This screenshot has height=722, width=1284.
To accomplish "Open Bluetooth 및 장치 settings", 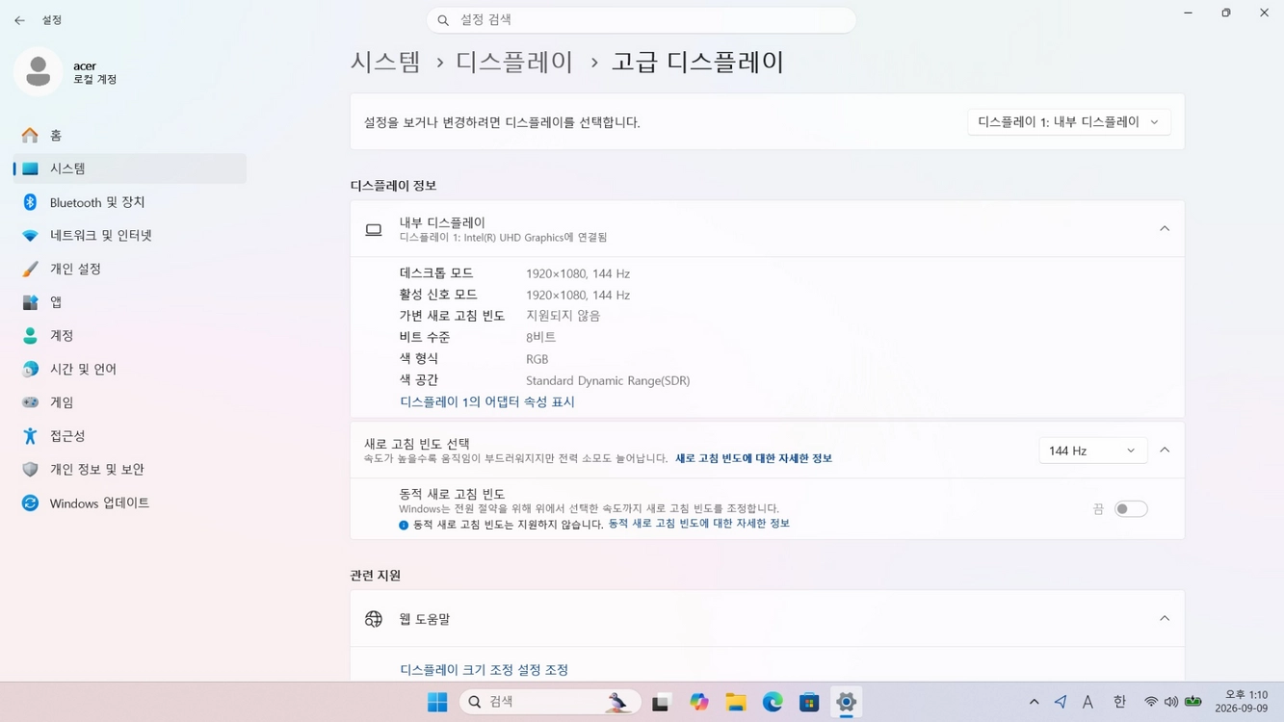I will (130, 202).
